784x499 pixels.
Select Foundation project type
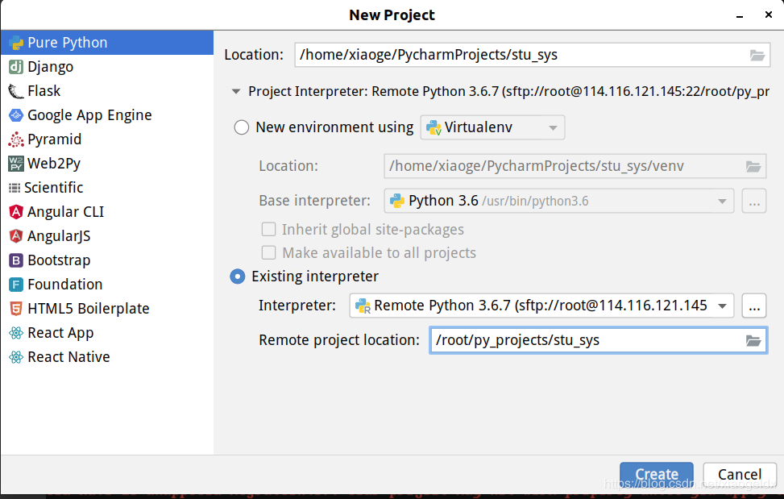tap(107, 285)
